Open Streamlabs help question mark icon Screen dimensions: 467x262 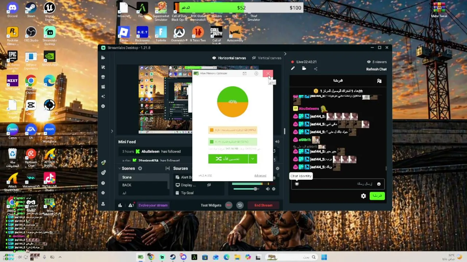pyautogui.click(x=103, y=183)
